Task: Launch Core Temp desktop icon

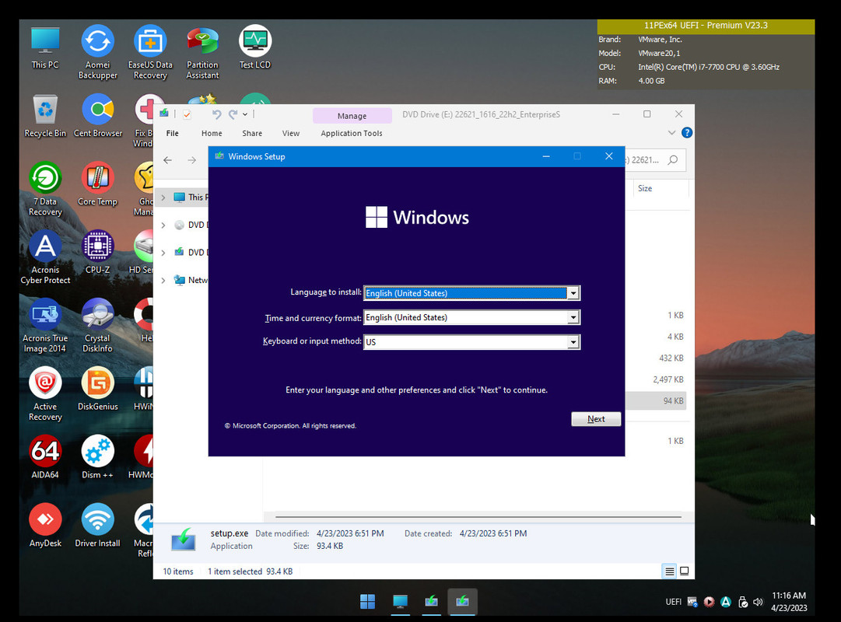Action: [97, 184]
